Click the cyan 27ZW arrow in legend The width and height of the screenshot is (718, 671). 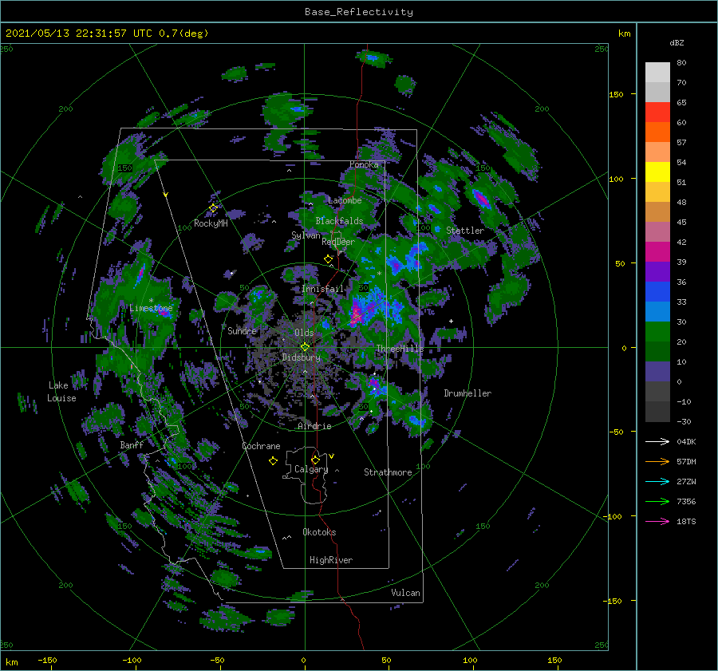(x=657, y=481)
